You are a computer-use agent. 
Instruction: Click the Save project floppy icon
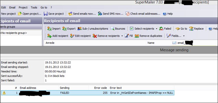tap(45, 14)
